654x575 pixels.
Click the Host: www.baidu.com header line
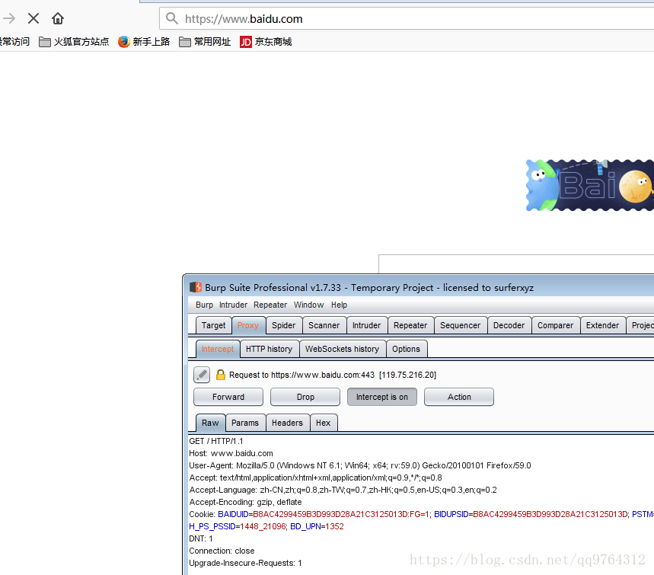[231, 454]
